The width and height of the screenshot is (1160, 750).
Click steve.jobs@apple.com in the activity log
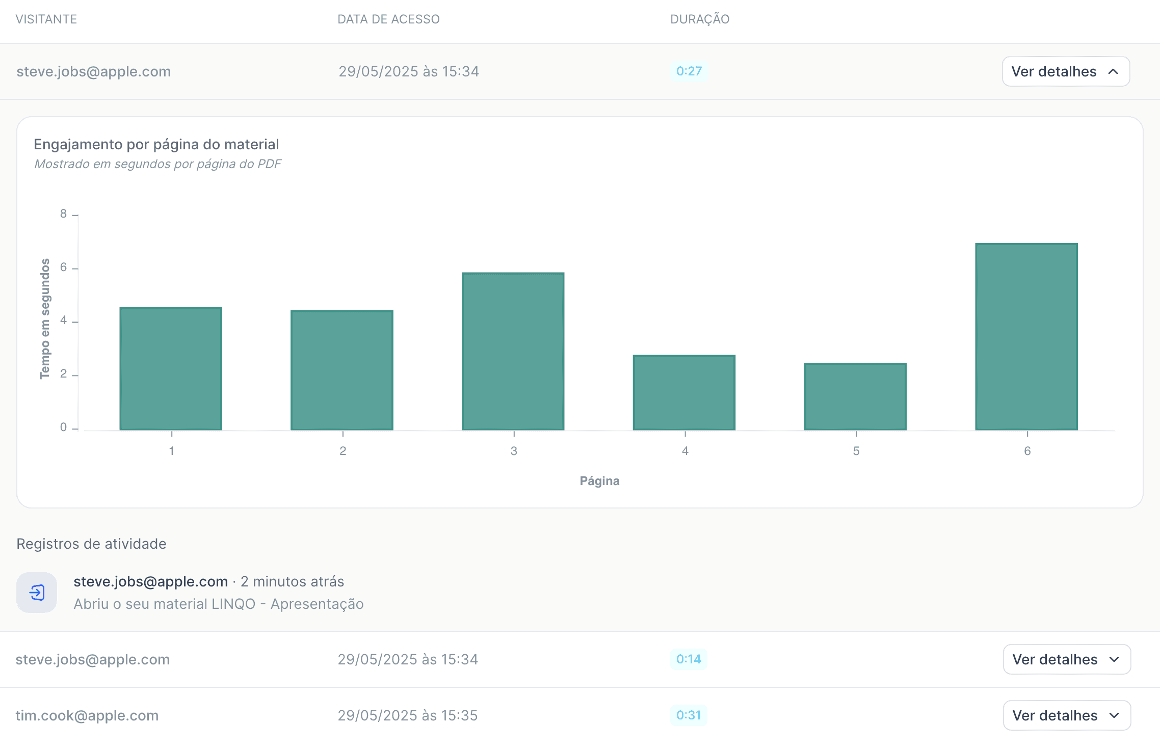pyautogui.click(x=150, y=581)
